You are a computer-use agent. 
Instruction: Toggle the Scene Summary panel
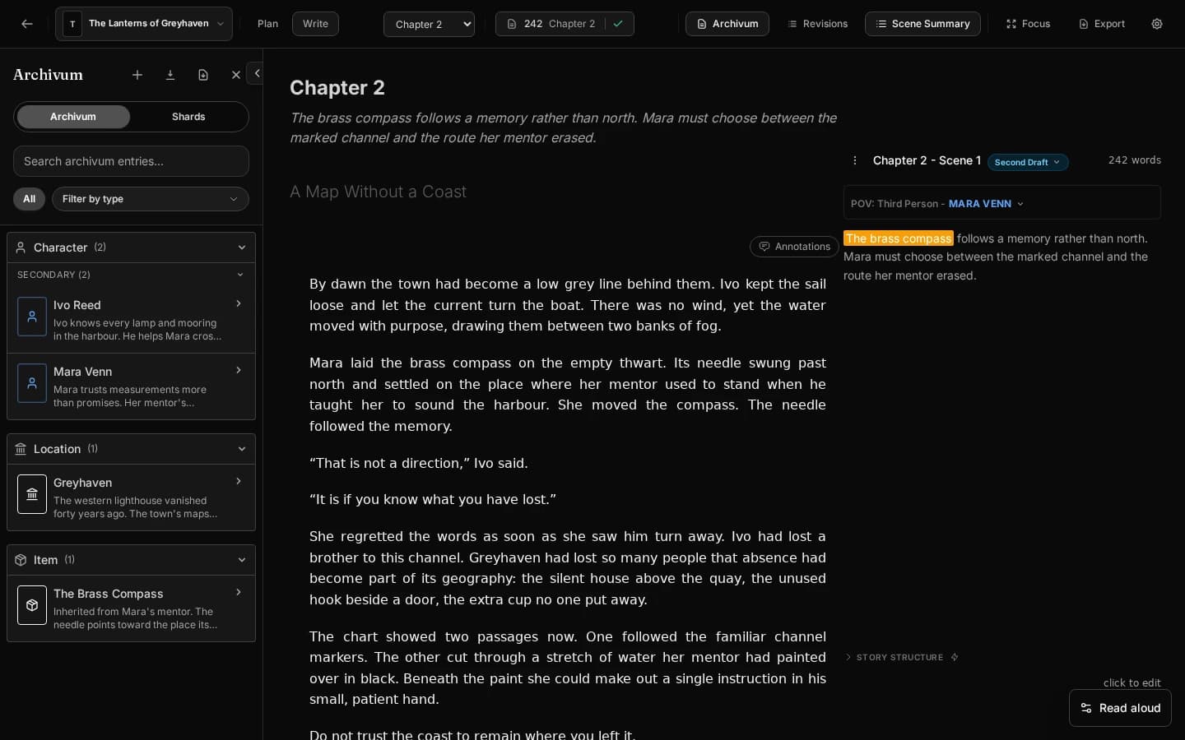point(922,24)
